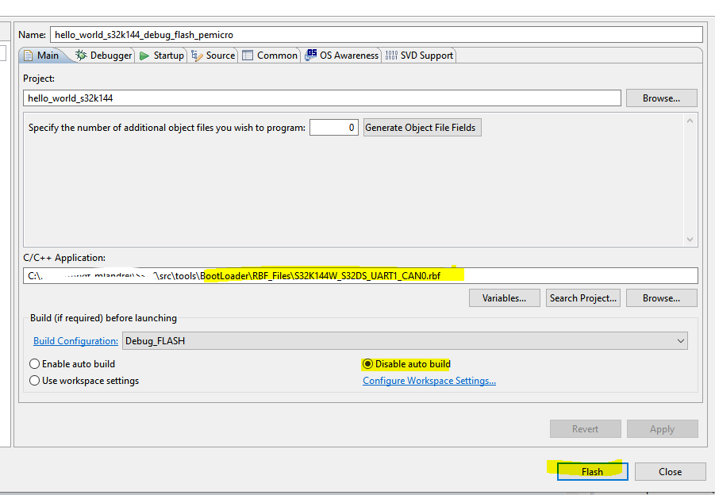
Task: Click the Project name input field
Action: pyautogui.click(x=322, y=98)
